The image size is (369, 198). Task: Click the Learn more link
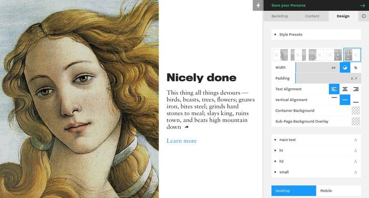[182, 141]
